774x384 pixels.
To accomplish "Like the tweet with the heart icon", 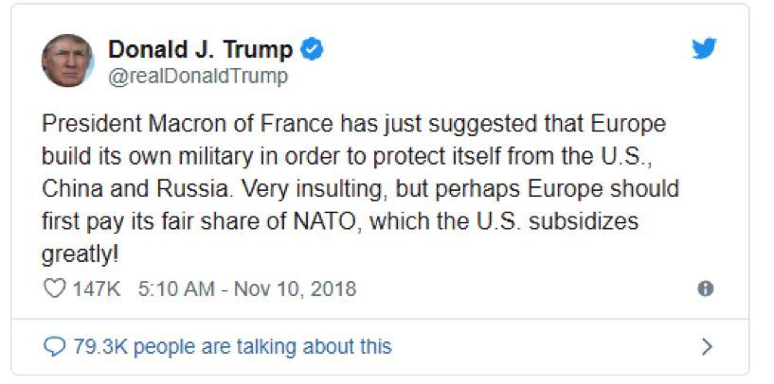I will tap(56, 288).
